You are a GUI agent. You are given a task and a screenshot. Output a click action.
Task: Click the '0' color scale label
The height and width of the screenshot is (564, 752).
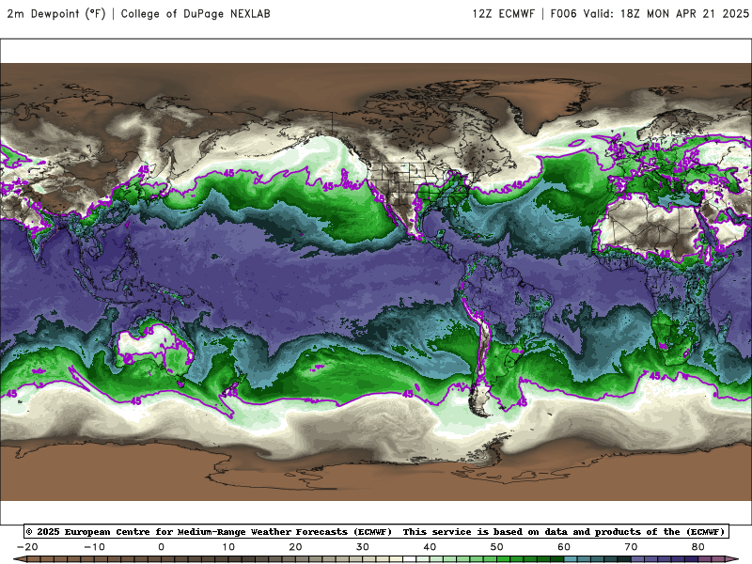pyautogui.click(x=161, y=547)
